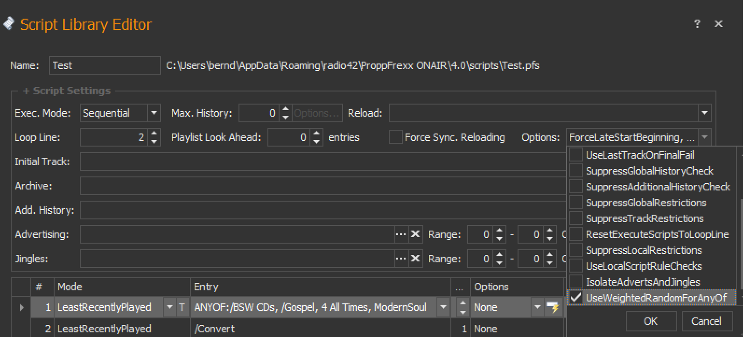Viewport: 743px width, 337px height.
Task: Enable SuppressTrackRestrictions option
Action: click(576, 218)
